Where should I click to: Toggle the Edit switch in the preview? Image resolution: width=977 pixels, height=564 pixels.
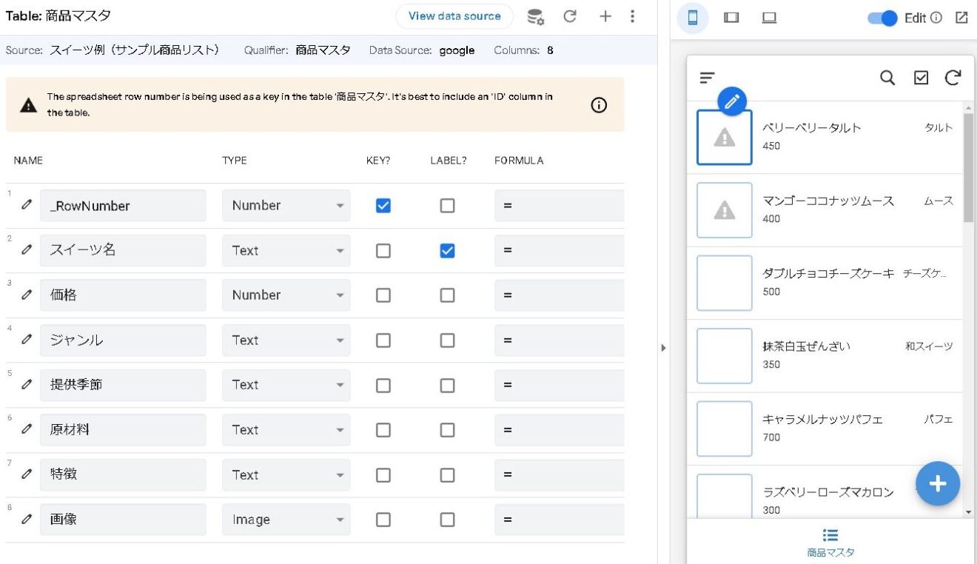[x=882, y=18]
